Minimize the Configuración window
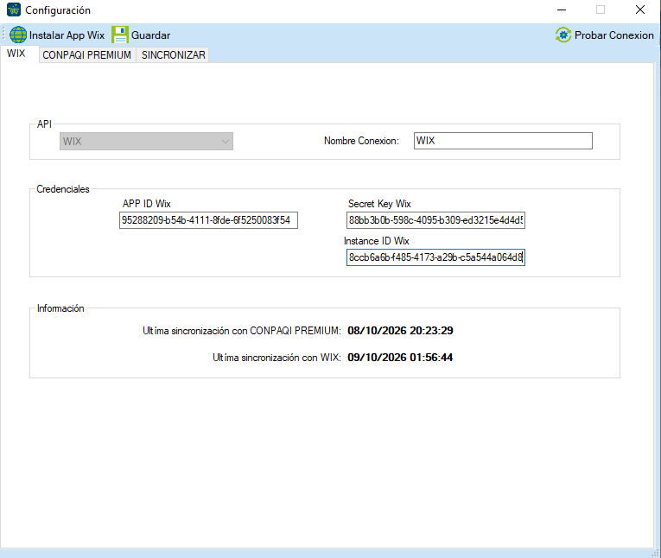 (x=562, y=10)
